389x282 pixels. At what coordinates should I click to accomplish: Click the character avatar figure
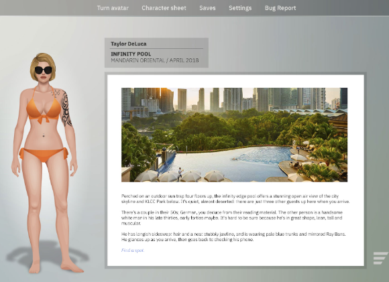pyautogui.click(x=45, y=163)
